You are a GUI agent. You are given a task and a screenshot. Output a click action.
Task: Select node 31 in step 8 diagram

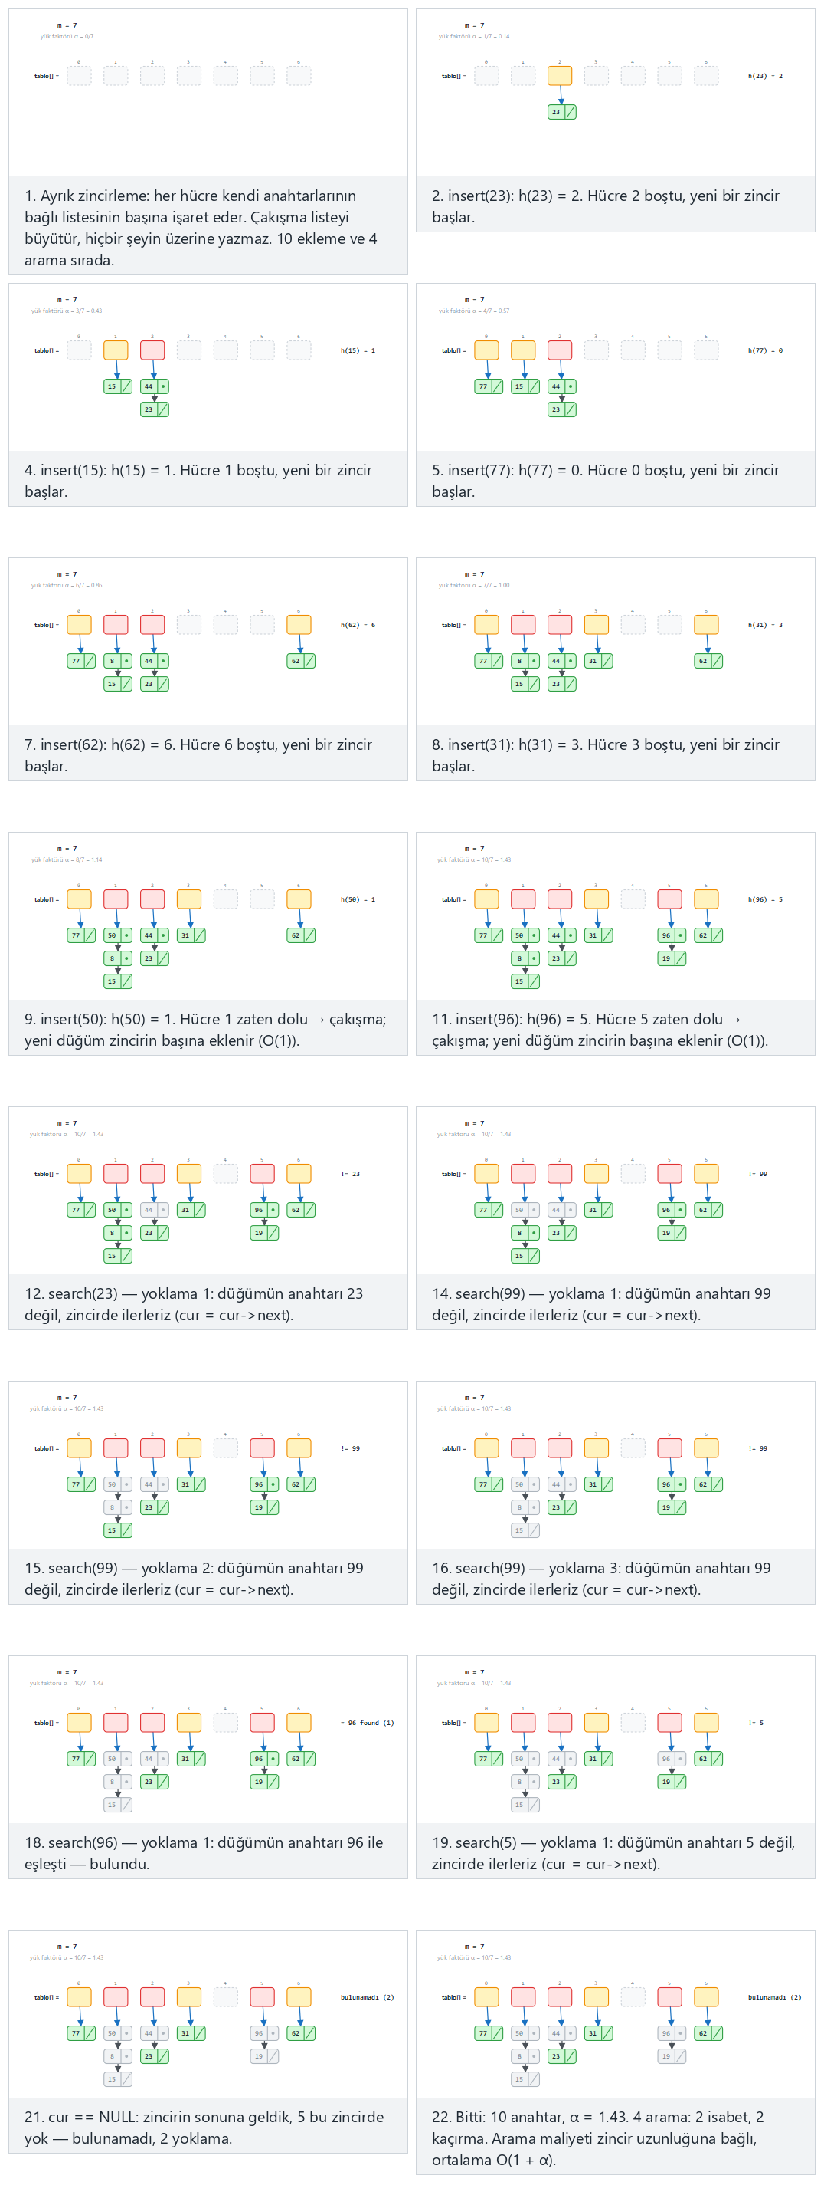click(598, 661)
